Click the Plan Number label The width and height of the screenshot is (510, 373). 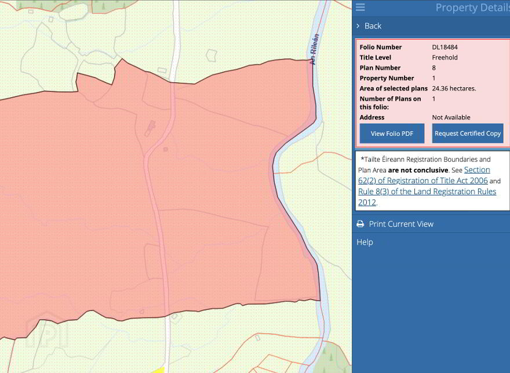[x=380, y=68]
